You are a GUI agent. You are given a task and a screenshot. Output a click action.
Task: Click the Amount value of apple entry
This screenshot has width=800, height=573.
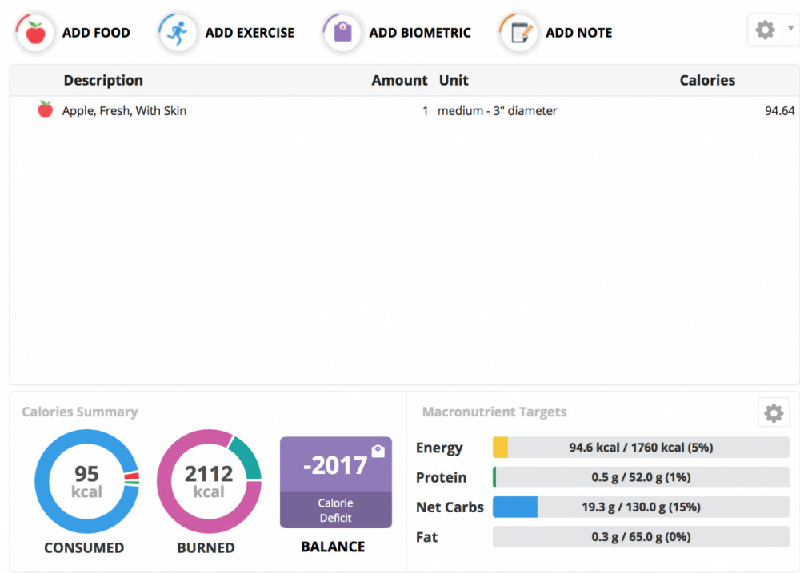[425, 111]
